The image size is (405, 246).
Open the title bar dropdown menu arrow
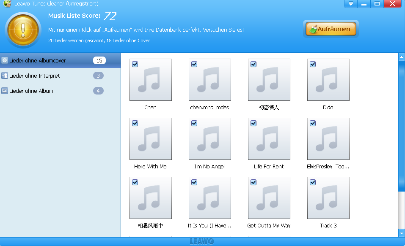pos(350,4)
